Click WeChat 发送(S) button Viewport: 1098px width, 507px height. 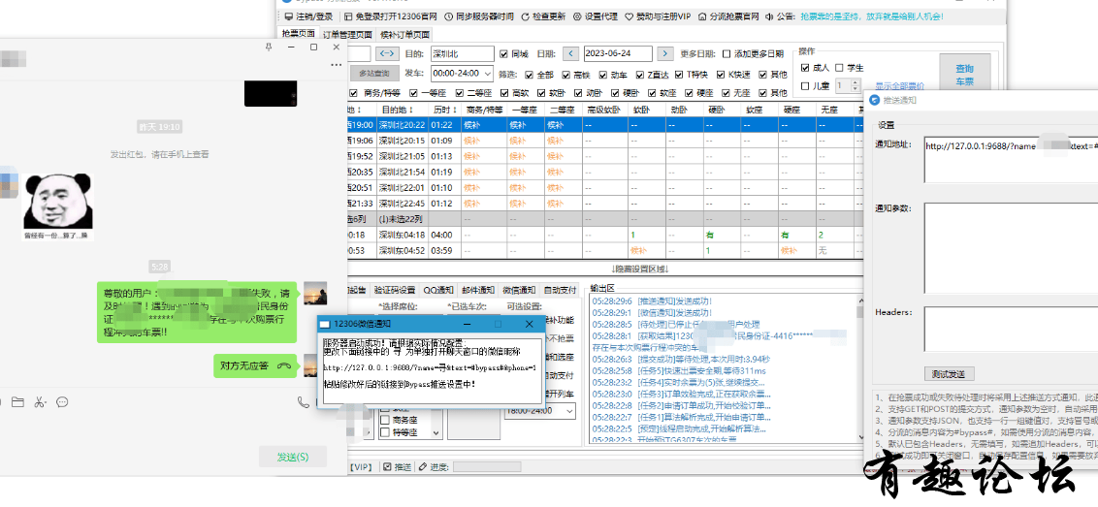click(293, 457)
